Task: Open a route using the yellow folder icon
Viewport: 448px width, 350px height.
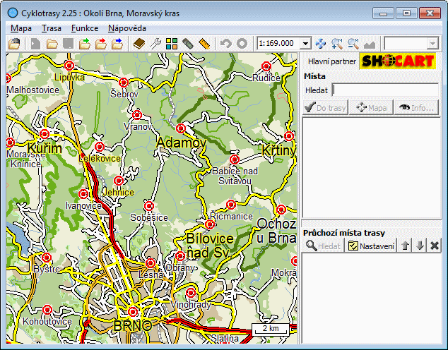Action: pyautogui.click(x=52, y=44)
